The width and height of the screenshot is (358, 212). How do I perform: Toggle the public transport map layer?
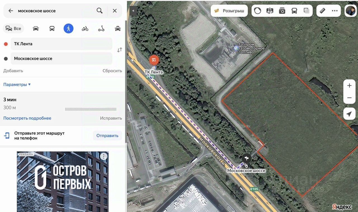[294, 11]
